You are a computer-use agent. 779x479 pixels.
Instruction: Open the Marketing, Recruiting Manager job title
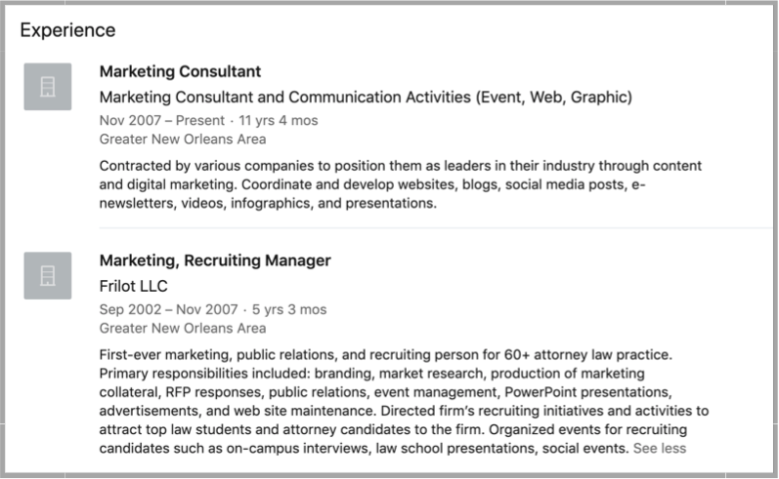click(x=215, y=260)
